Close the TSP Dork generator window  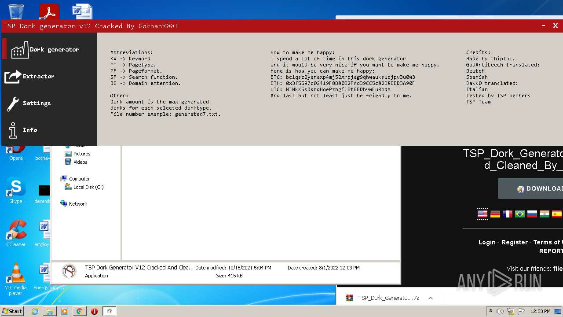click(x=556, y=26)
